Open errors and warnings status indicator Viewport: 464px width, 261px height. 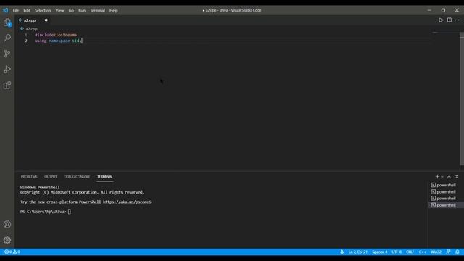point(12,252)
